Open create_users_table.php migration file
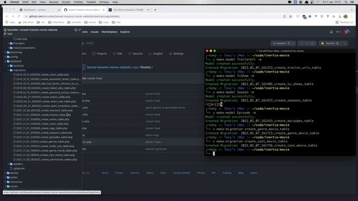The width and height of the screenshot is (358, 201). pos(41,74)
